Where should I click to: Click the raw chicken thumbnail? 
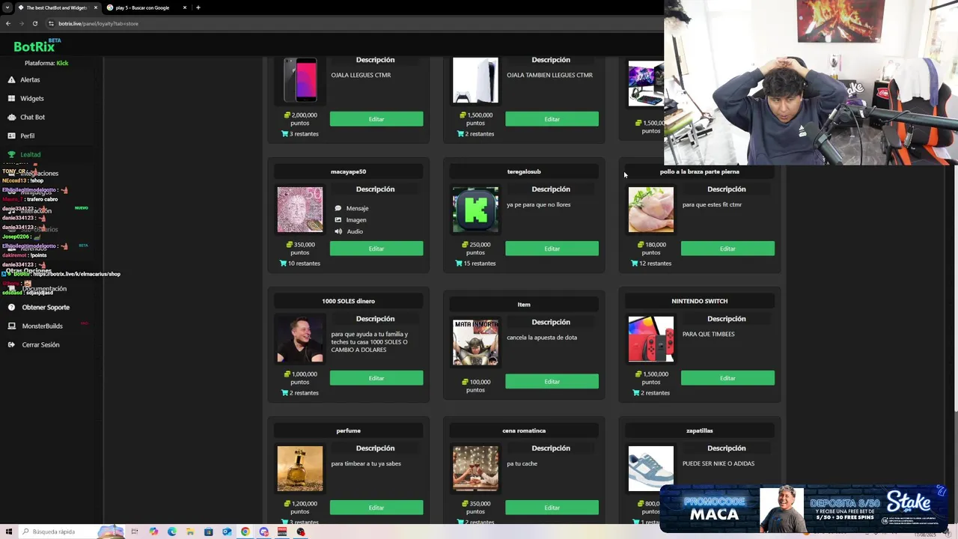[x=651, y=210]
